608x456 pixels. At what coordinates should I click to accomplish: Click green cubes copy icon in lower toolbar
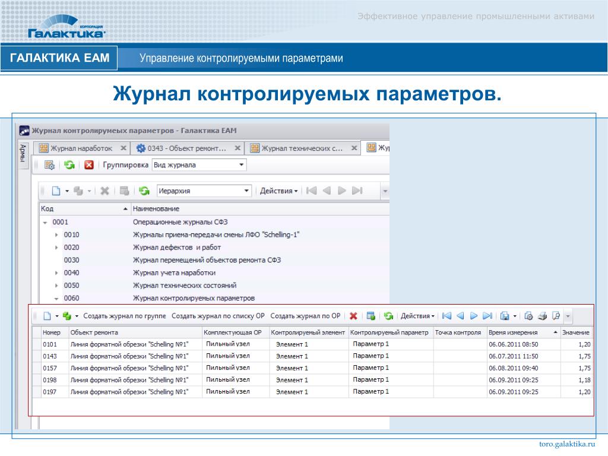point(67,316)
